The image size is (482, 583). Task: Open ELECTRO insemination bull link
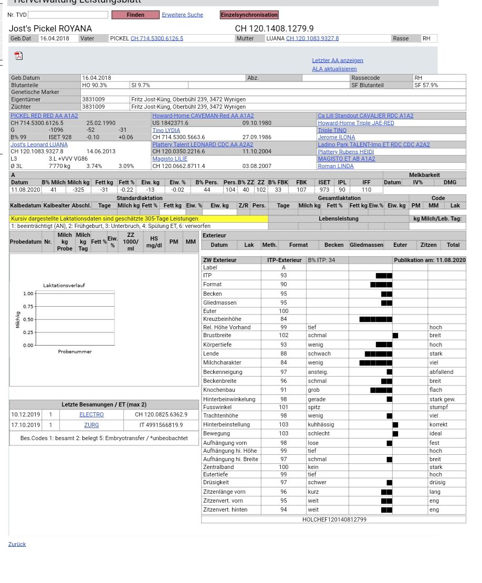(91, 414)
